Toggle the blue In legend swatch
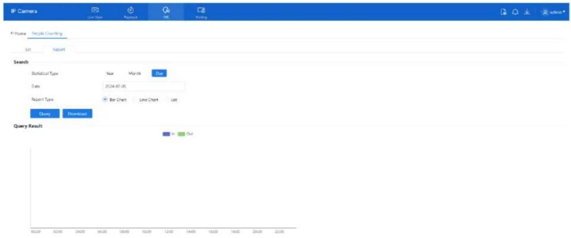The image size is (571, 238). 166,134
